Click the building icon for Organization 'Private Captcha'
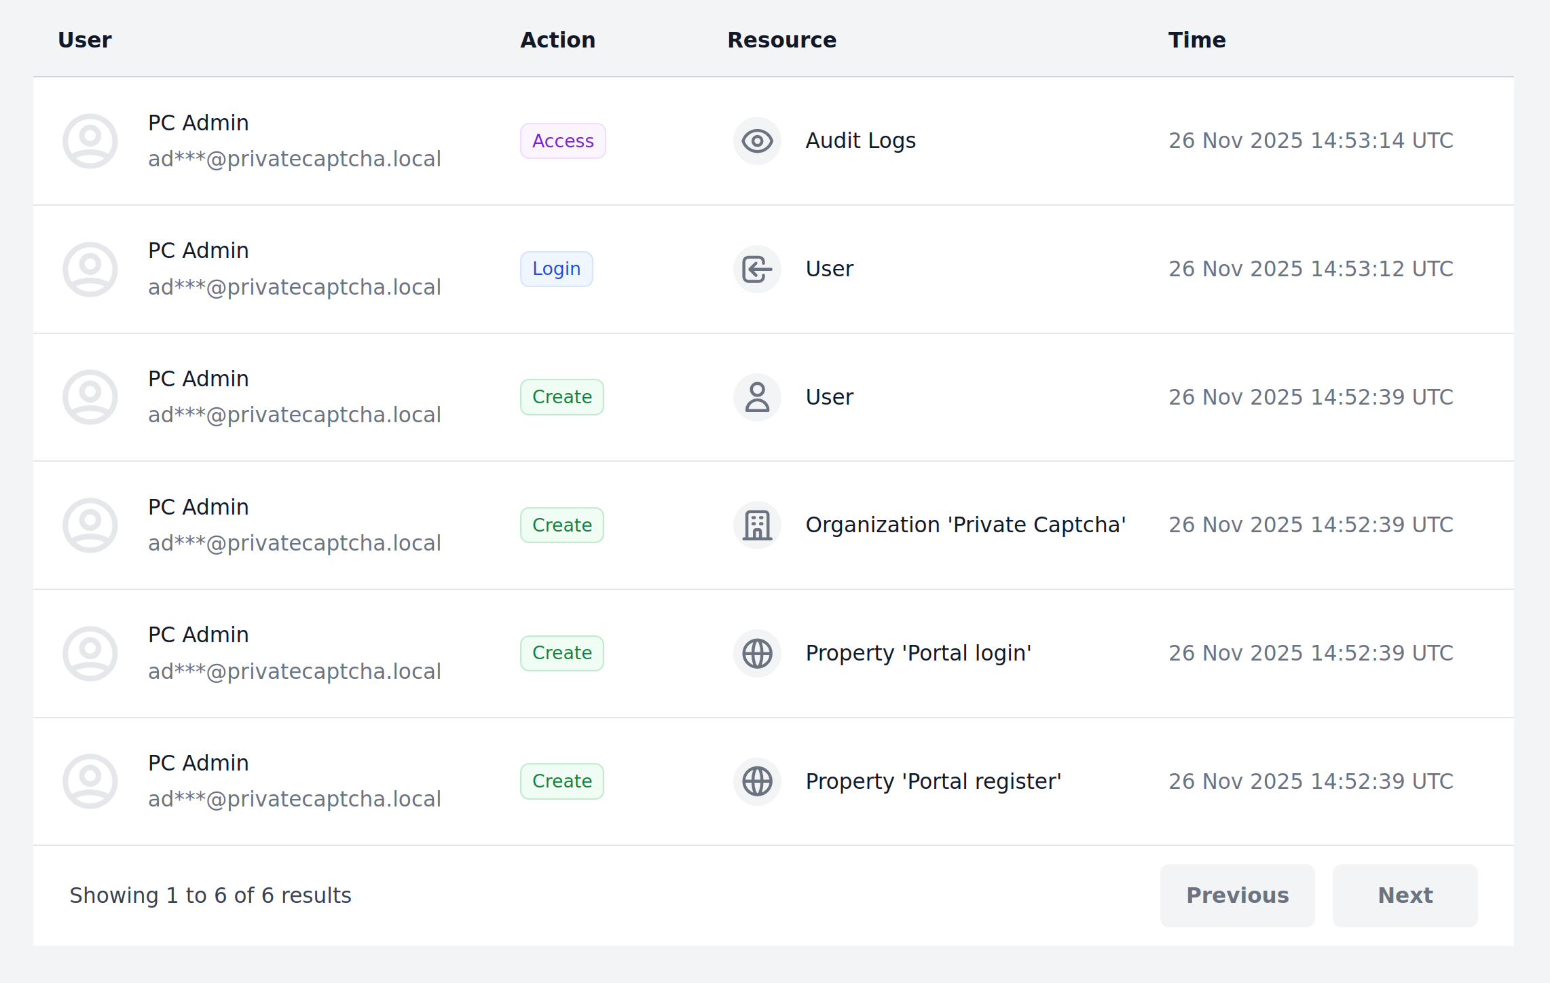This screenshot has width=1550, height=983. point(757,525)
